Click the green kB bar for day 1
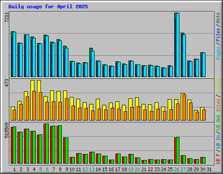 pyautogui.click(x=14, y=145)
